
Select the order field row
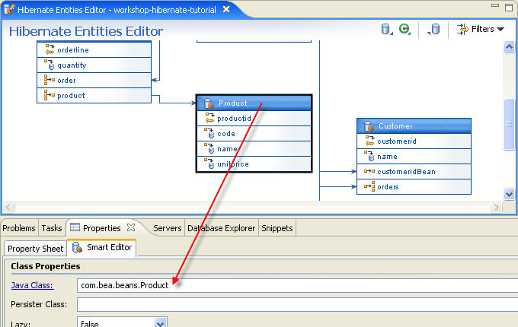pyautogui.click(x=94, y=80)
